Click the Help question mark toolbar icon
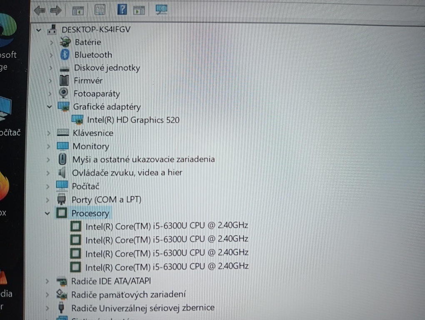Screen dimensions: 425x320 click(122, 10)
